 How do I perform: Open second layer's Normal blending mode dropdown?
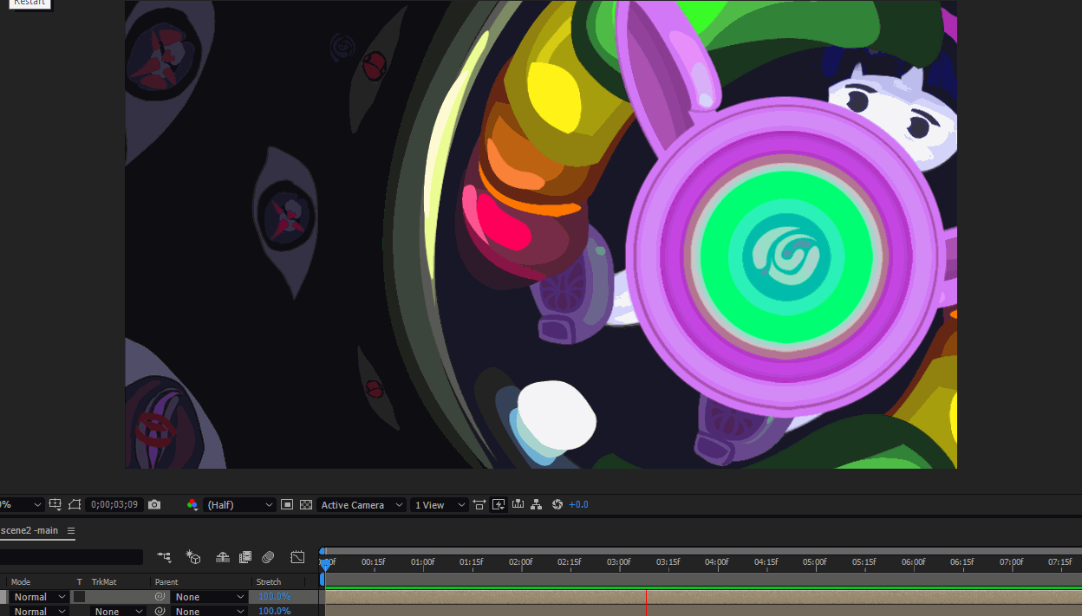click(40, 611)
